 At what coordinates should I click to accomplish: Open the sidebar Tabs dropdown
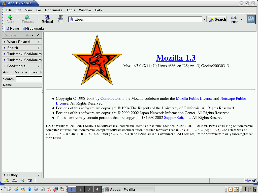(28, 35)
